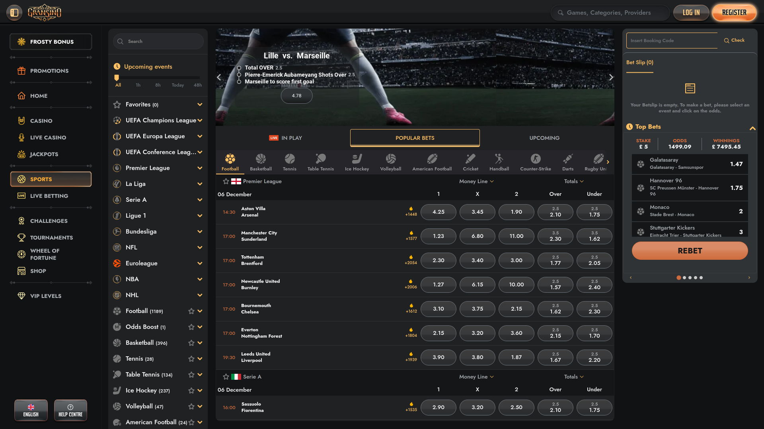Click the REGISTER button
Image resolution: width=764 pixels, height=429 pixels.
[734, 12]
